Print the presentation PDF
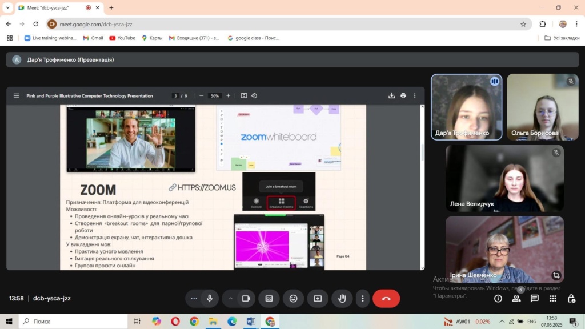This screenshot has width=585, height=329. coord(403,95)
